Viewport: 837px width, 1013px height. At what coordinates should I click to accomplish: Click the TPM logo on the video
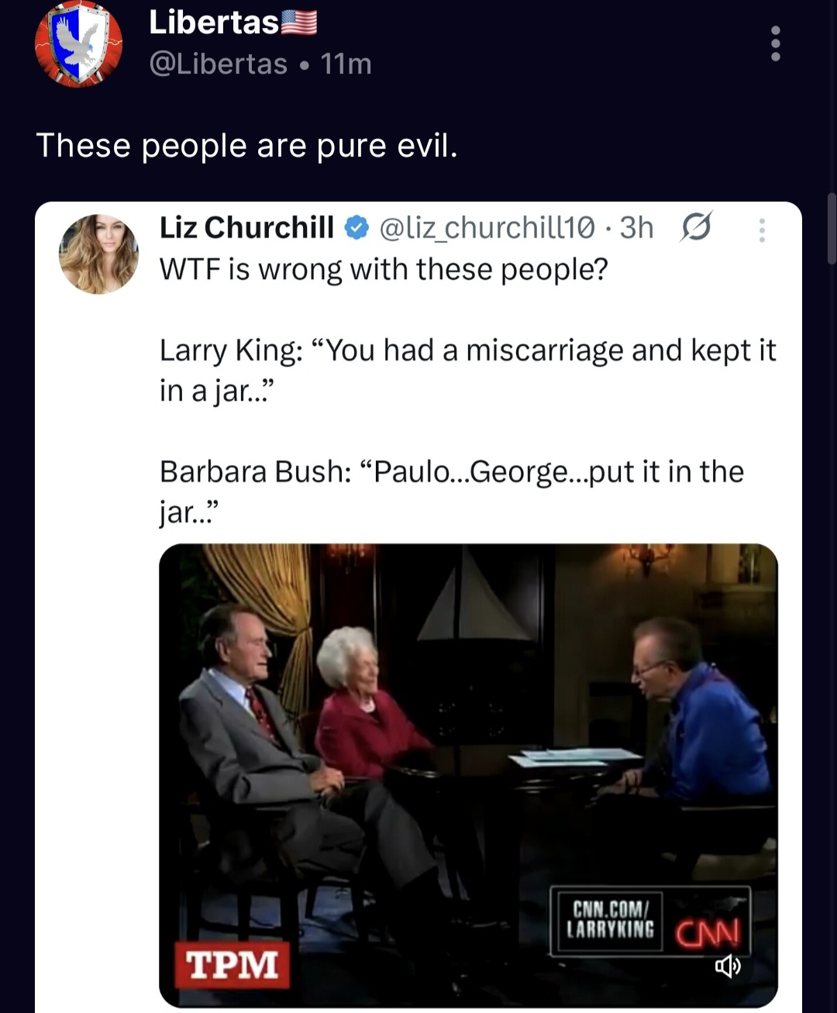point(232,965)
